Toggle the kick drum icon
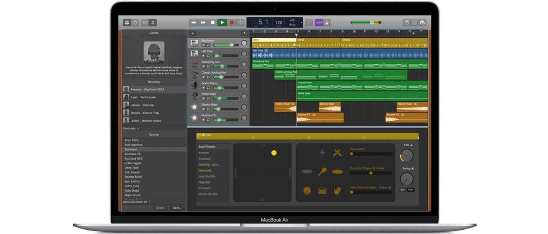Image resolution: width=548 pixels, height=234 pixels. 307,191
